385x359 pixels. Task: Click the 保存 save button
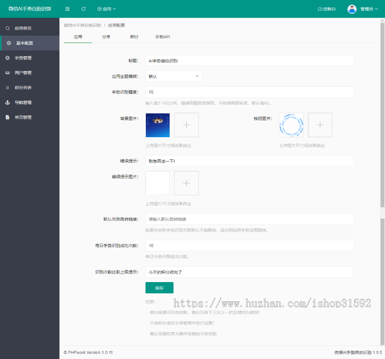coord(160,288)
